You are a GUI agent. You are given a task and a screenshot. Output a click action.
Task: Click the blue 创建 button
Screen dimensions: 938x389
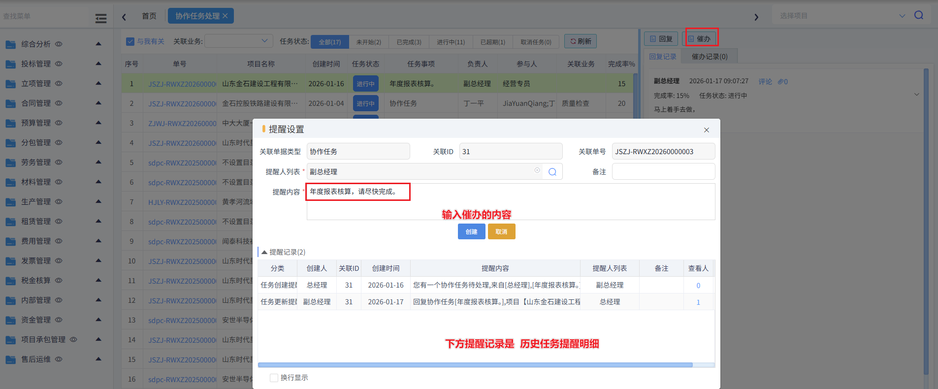(x=471, y=231)
